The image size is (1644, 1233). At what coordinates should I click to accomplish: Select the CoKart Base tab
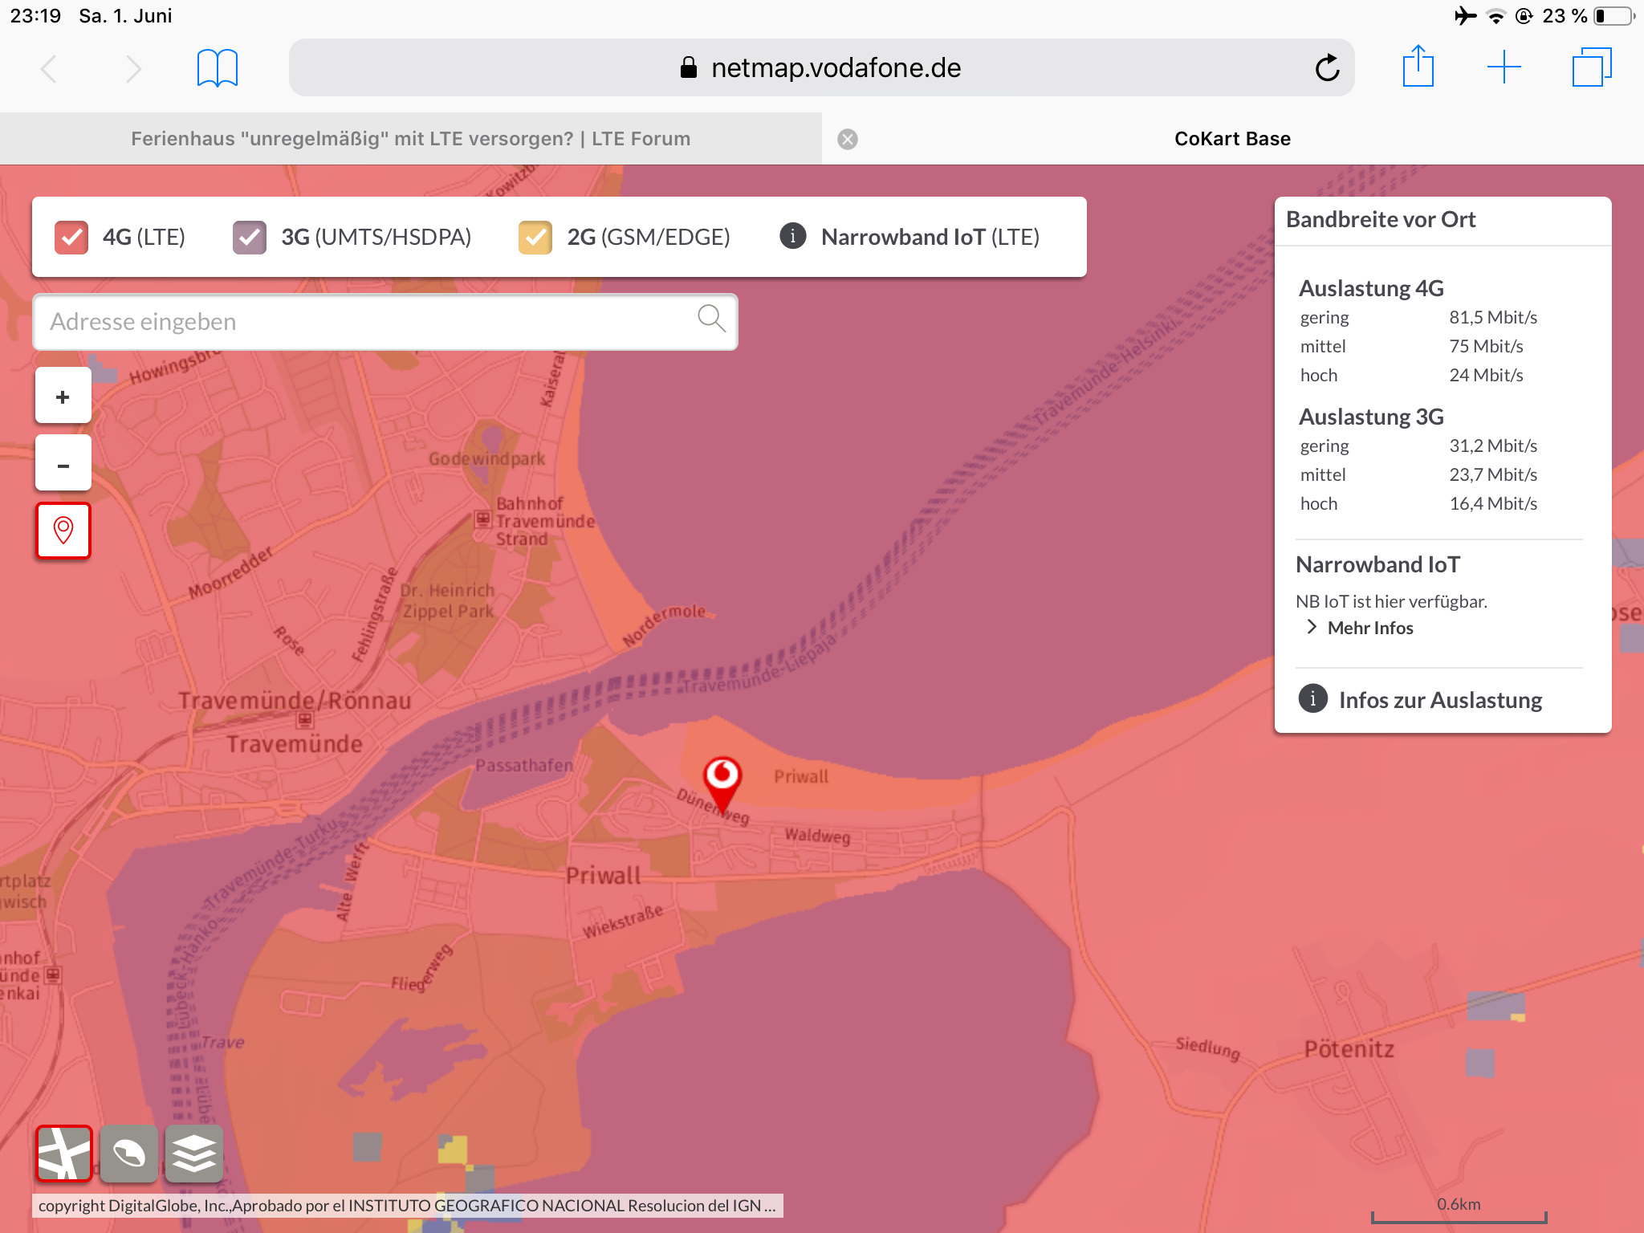(1232, 139)
